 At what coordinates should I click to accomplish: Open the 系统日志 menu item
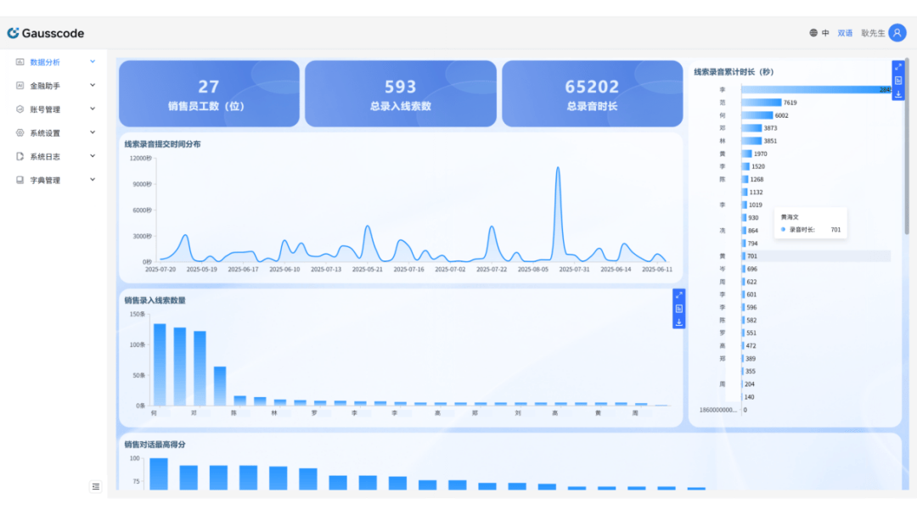point(45,157)
